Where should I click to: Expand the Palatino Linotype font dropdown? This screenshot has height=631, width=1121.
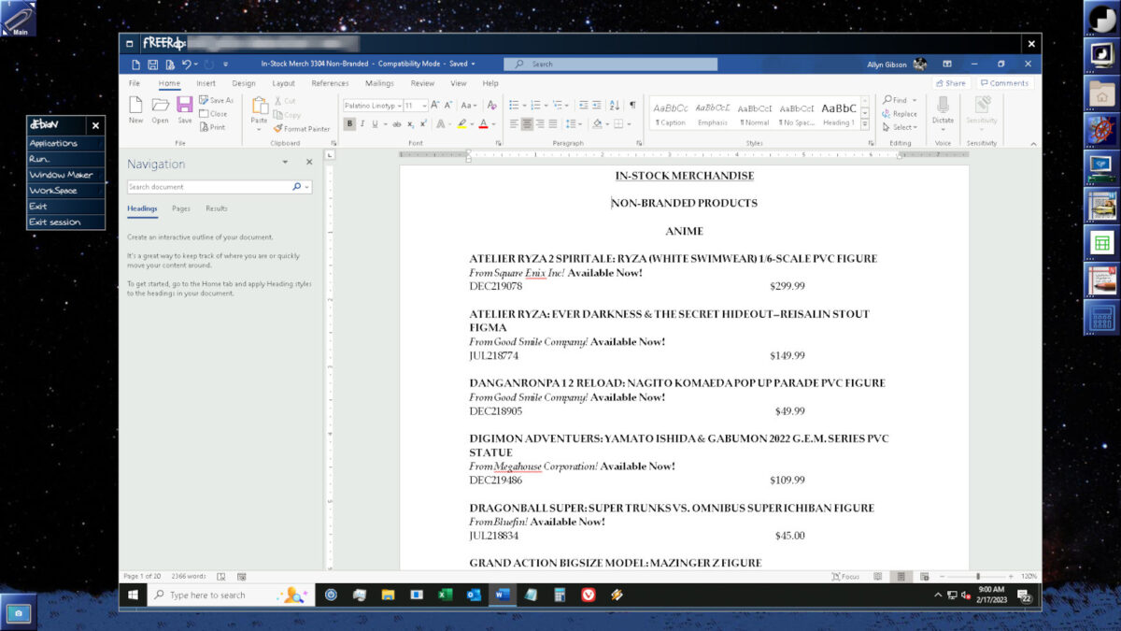pos(399,106)
